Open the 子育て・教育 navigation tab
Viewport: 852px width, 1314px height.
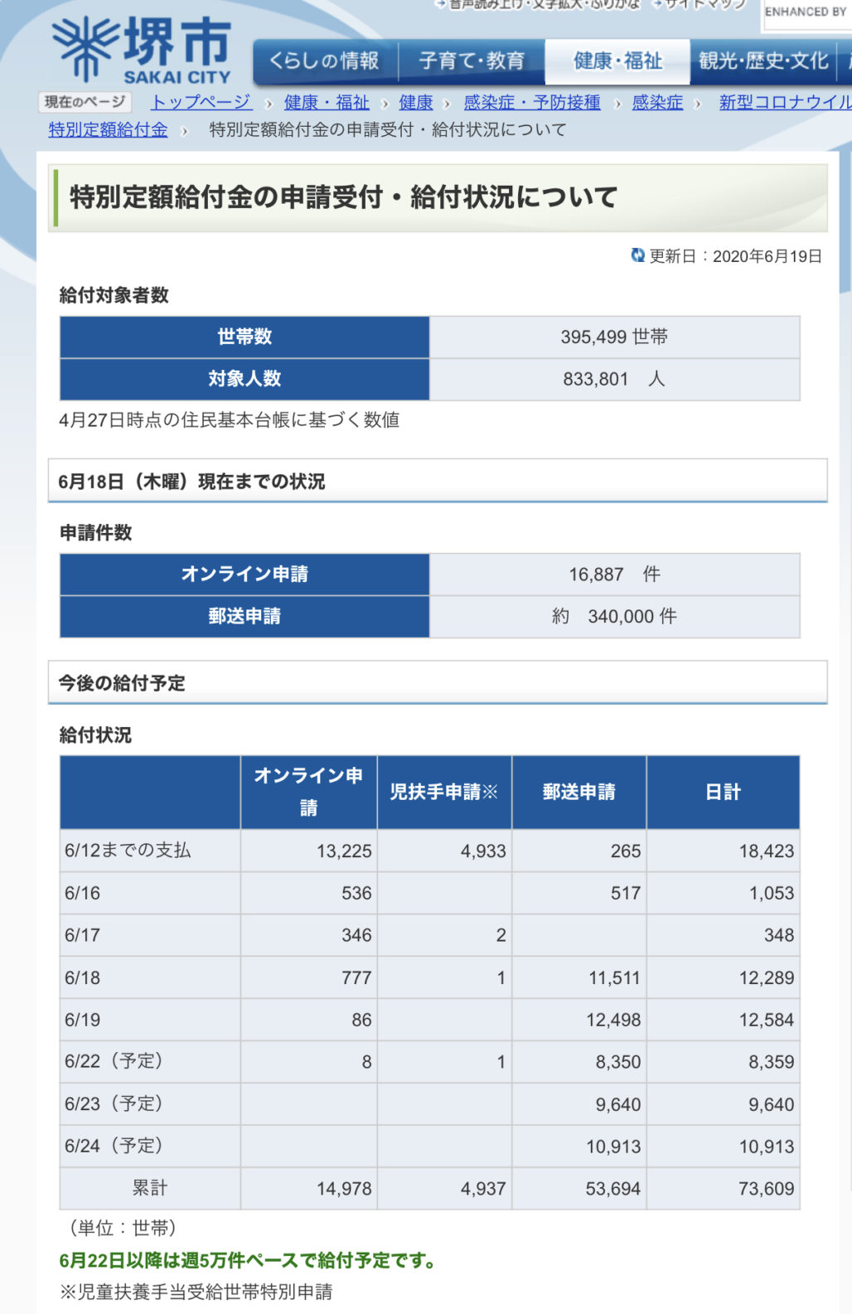click(x=472, y=61)
